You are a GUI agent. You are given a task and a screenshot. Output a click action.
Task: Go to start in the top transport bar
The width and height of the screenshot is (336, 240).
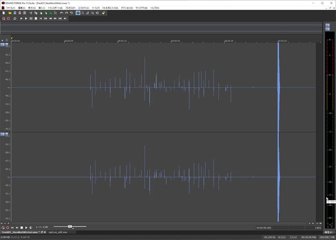pos(41,18)
